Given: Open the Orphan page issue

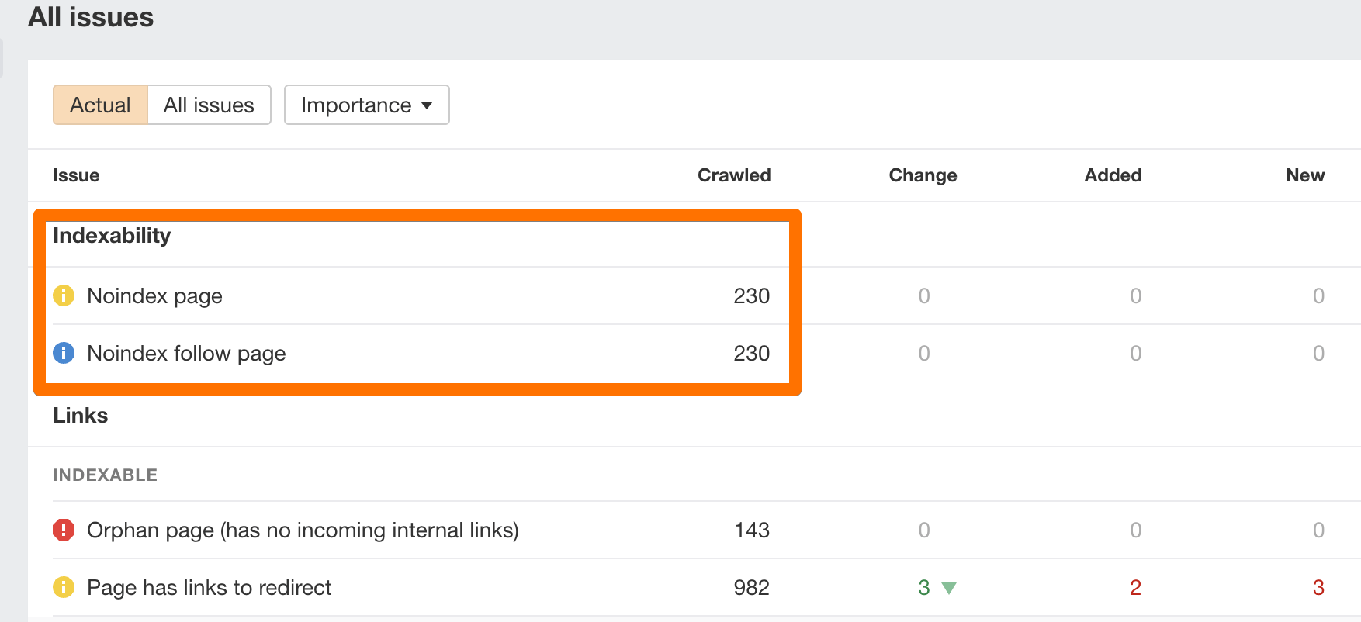Looking at the screenshot, I should (303, 530).
